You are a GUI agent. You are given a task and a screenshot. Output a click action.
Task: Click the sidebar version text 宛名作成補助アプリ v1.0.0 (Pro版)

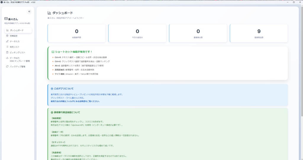point(17,23)
